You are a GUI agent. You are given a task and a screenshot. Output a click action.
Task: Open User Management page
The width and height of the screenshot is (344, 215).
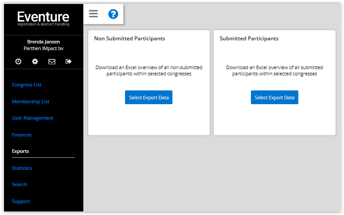[32, 118]
